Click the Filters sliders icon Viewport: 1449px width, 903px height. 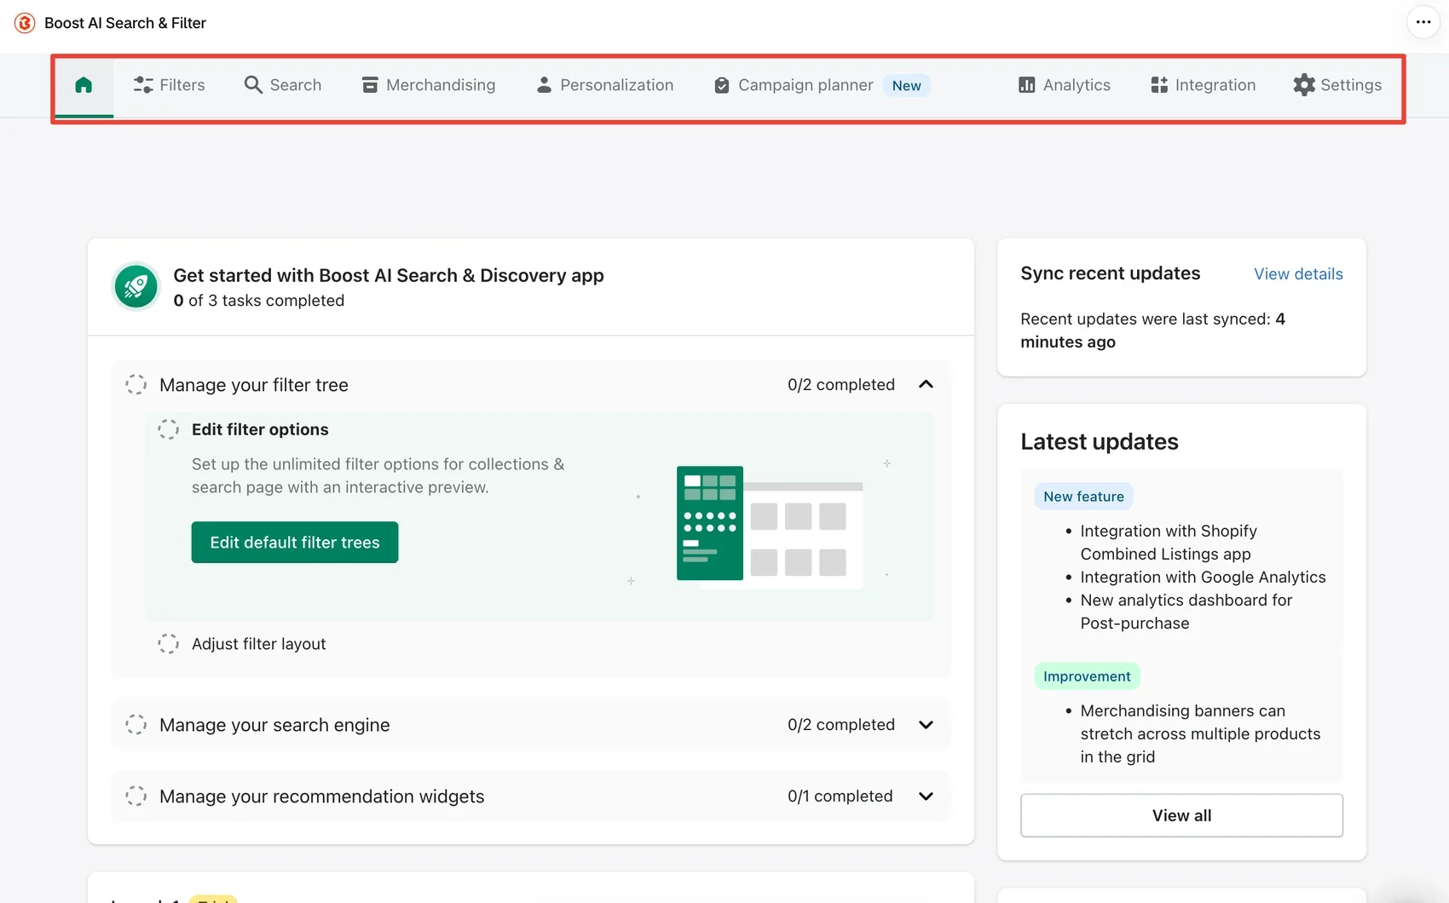(143, 85)
